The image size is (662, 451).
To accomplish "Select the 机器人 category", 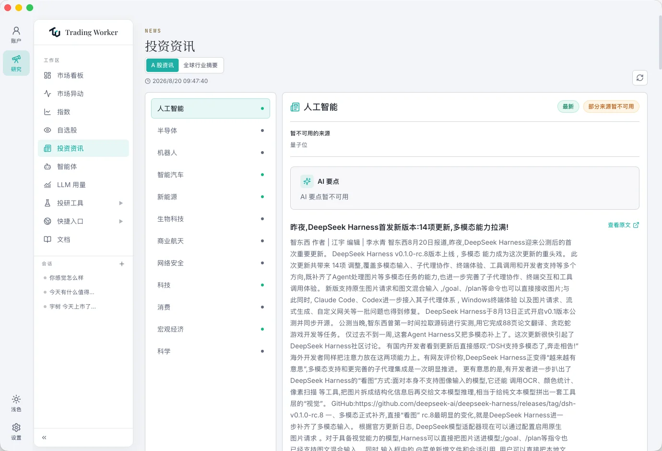I will 211,153.
